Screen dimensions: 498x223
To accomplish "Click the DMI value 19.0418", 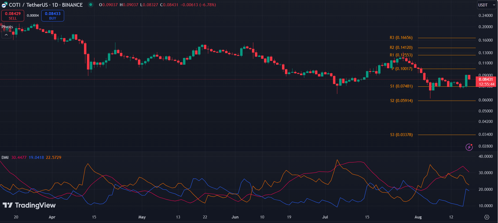I will click(36, 158).
